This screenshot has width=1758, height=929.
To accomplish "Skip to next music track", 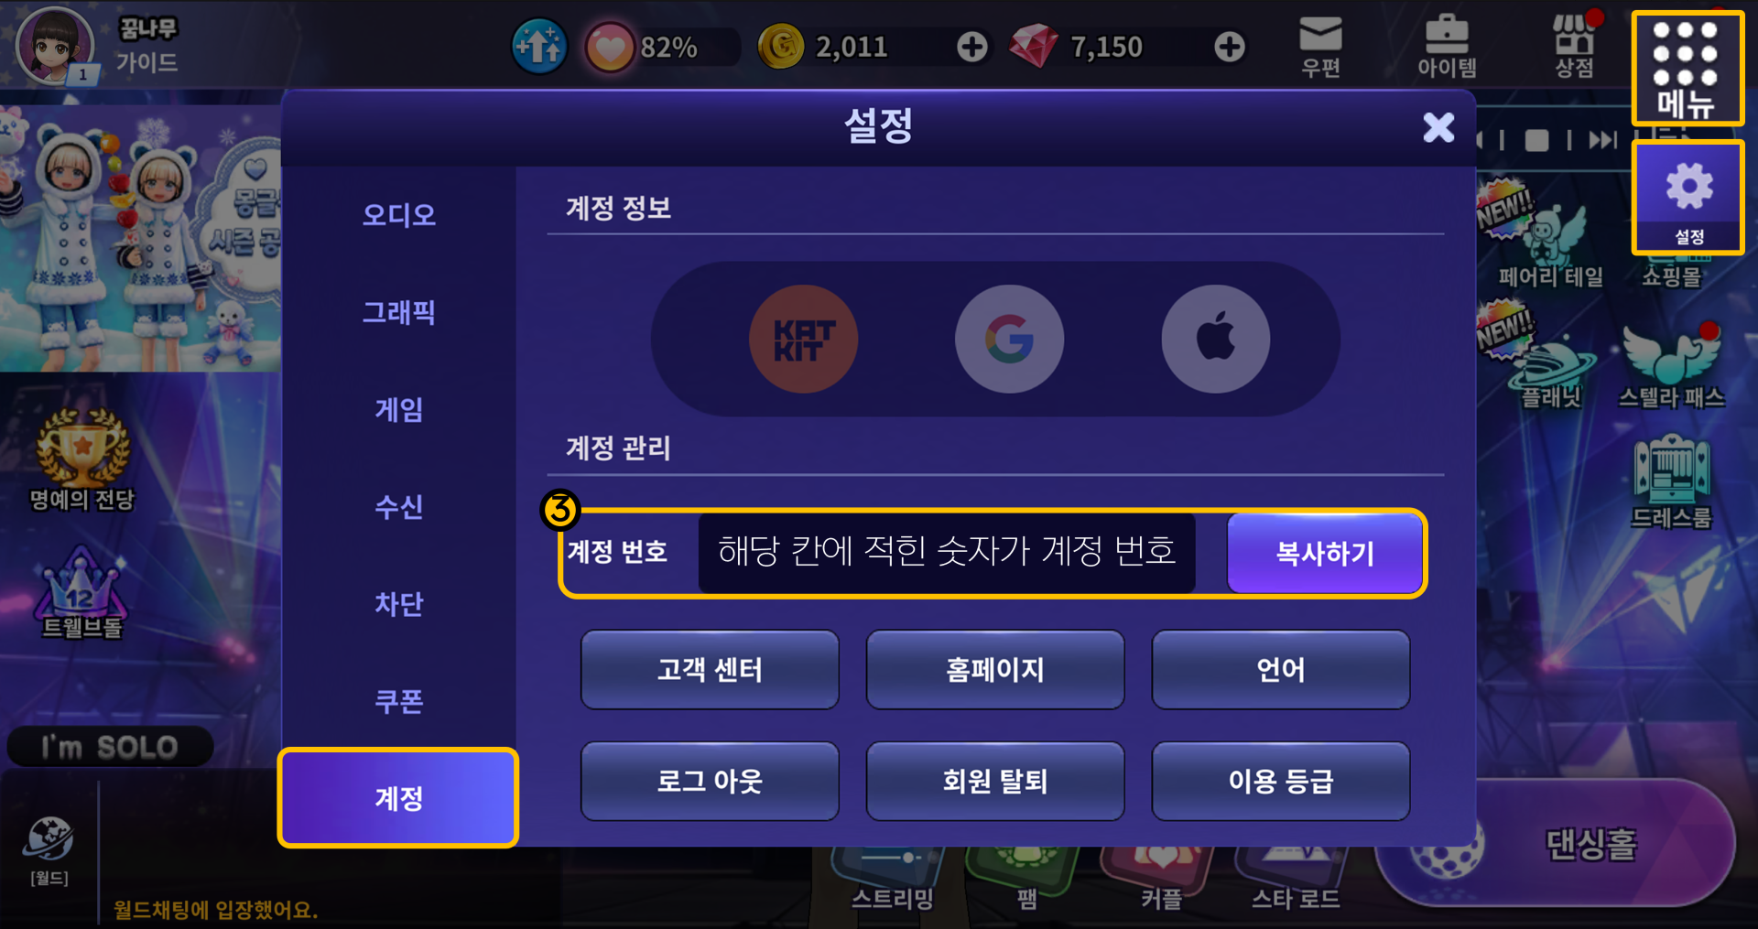I will pos(1602,140).
